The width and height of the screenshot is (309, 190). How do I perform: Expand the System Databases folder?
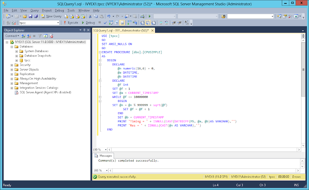tap(17, 51)
